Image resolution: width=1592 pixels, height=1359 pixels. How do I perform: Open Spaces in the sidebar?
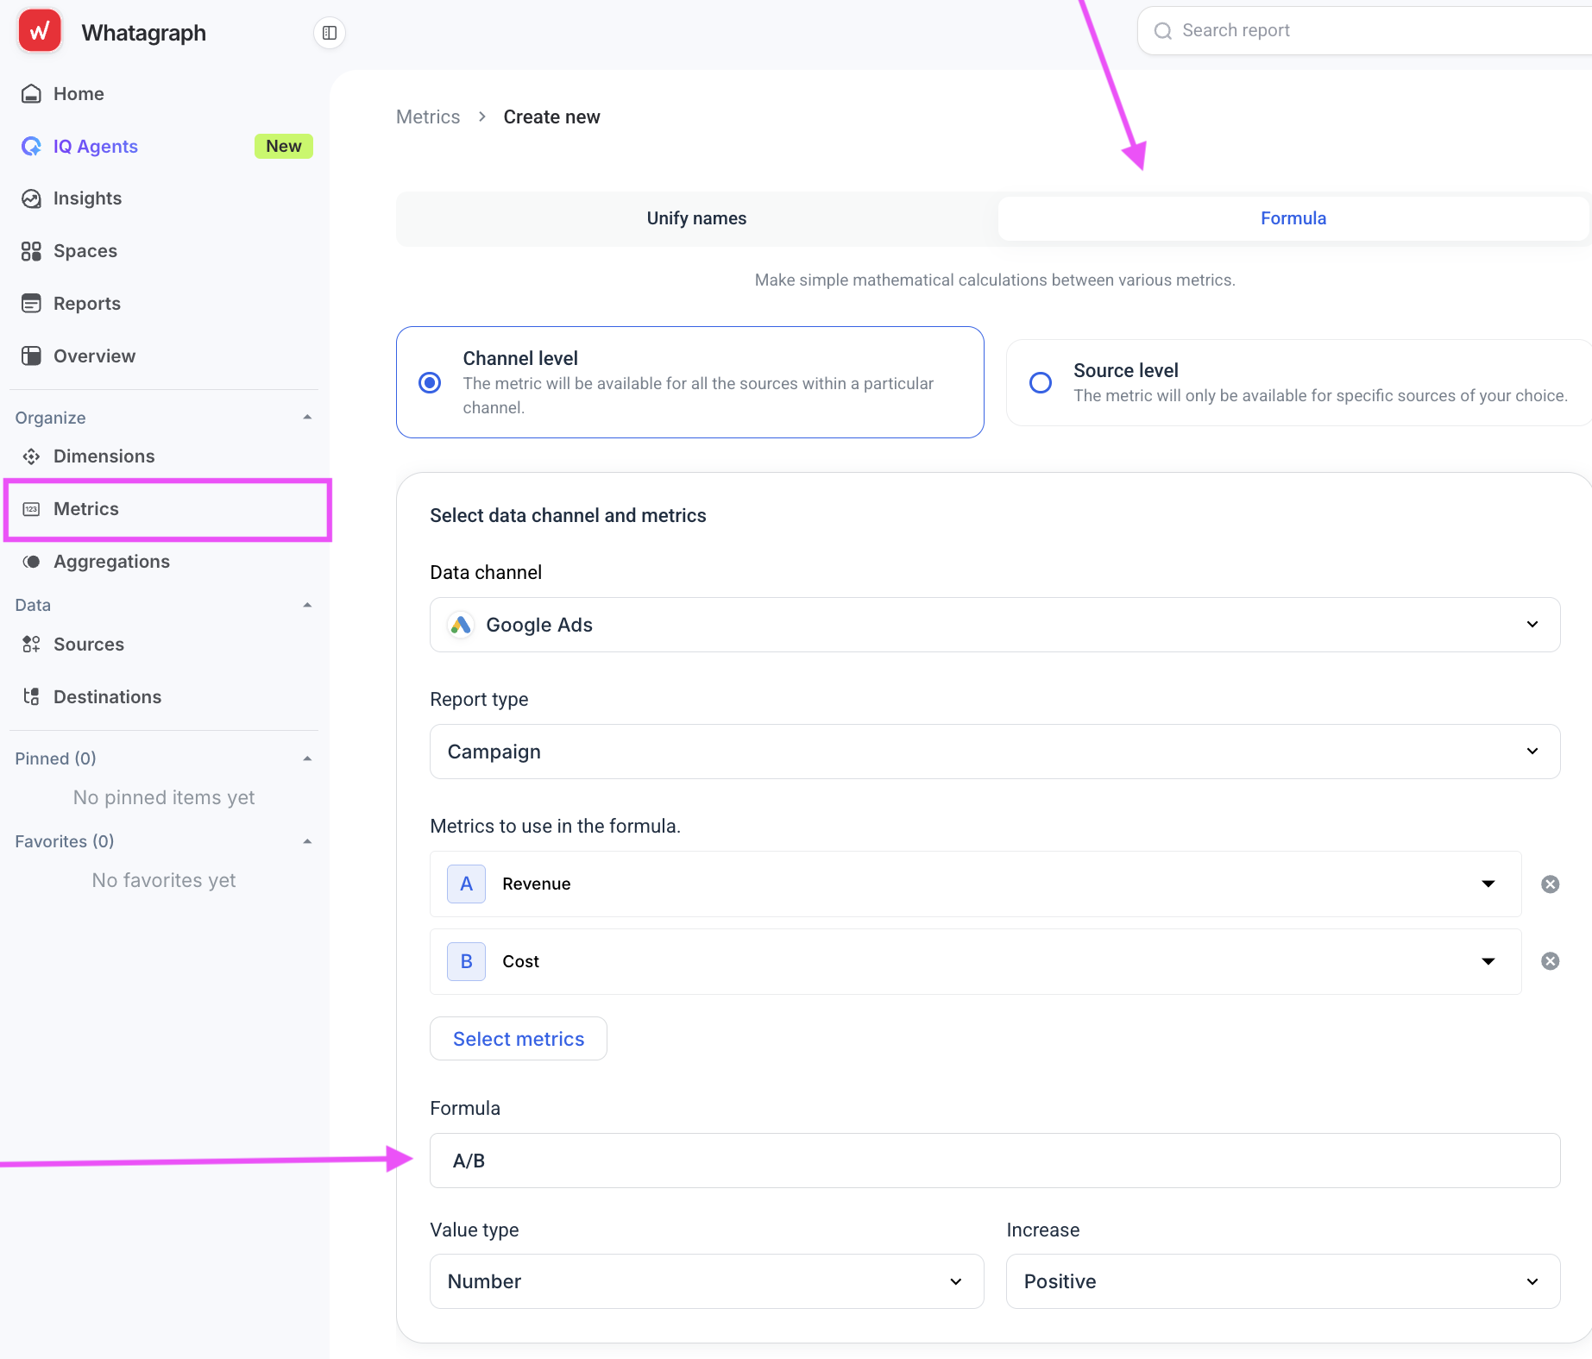tap(85, 251)
